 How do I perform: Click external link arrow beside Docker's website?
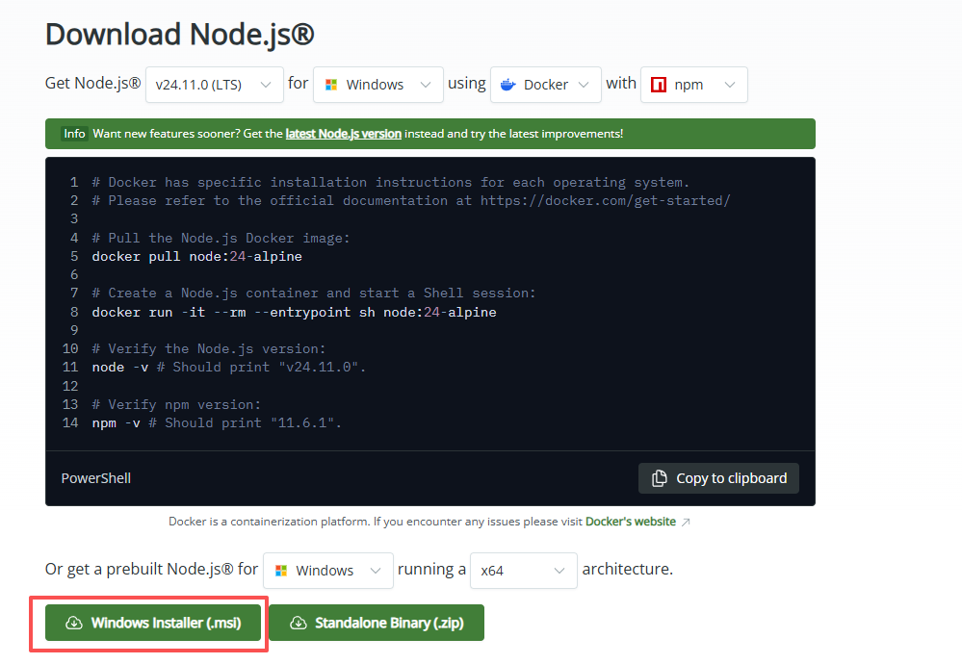(x=686, y=523)
